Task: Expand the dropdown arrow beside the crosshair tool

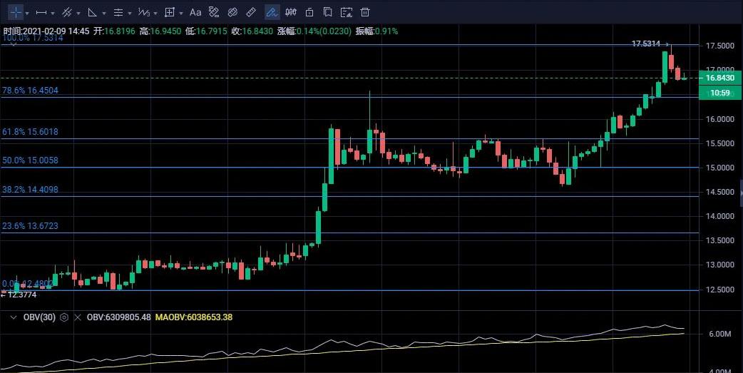Action: (x=27, y=13)
